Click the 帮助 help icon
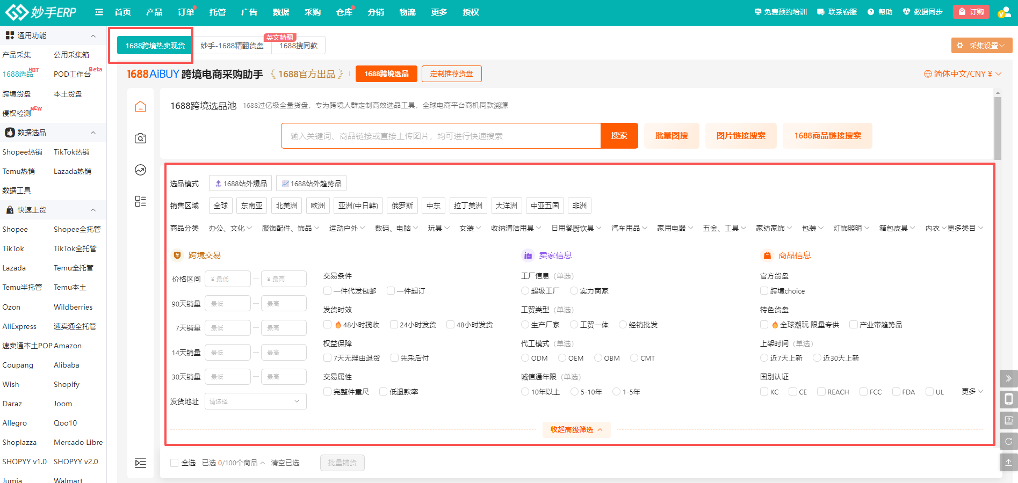Image resolution: width=1018 pixels, height=483 pixels. click(880, 12)
